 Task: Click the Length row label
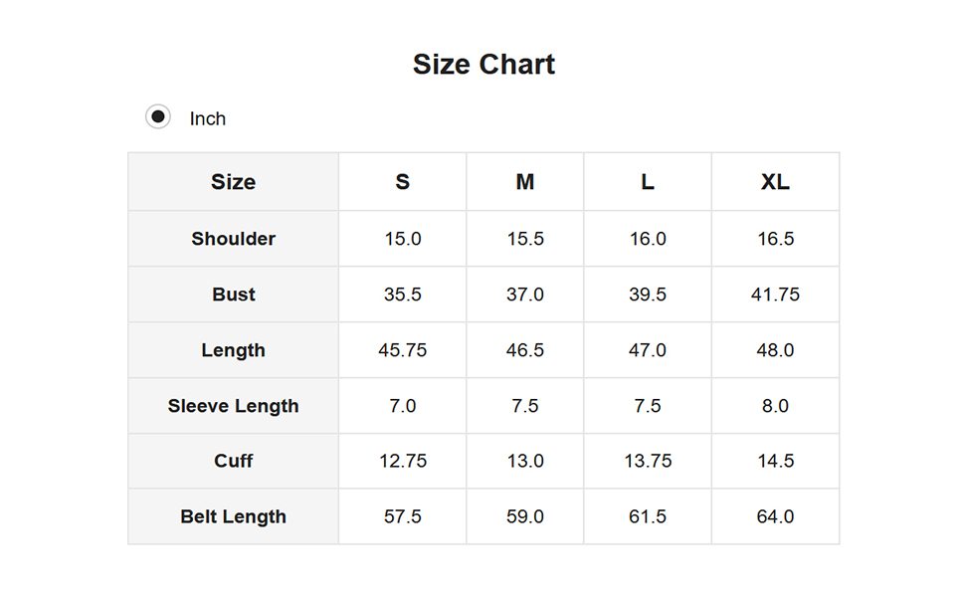234,350
